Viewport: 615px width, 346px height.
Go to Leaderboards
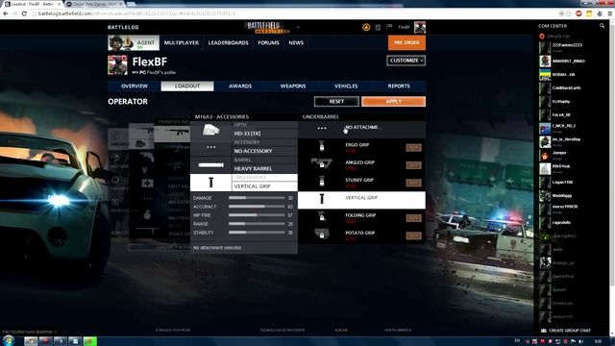[x=229, y=42]
